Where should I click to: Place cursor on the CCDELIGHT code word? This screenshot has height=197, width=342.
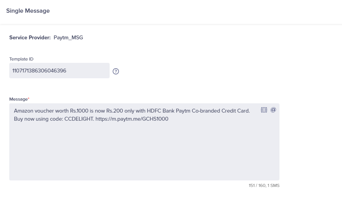tap(79, 119)
